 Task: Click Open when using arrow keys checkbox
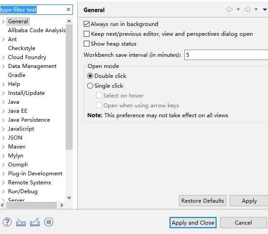tap(99, 106)
